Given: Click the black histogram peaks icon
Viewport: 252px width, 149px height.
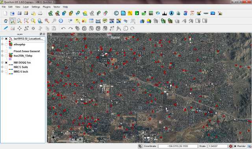Looking at the screenshot, I should 165,13.
